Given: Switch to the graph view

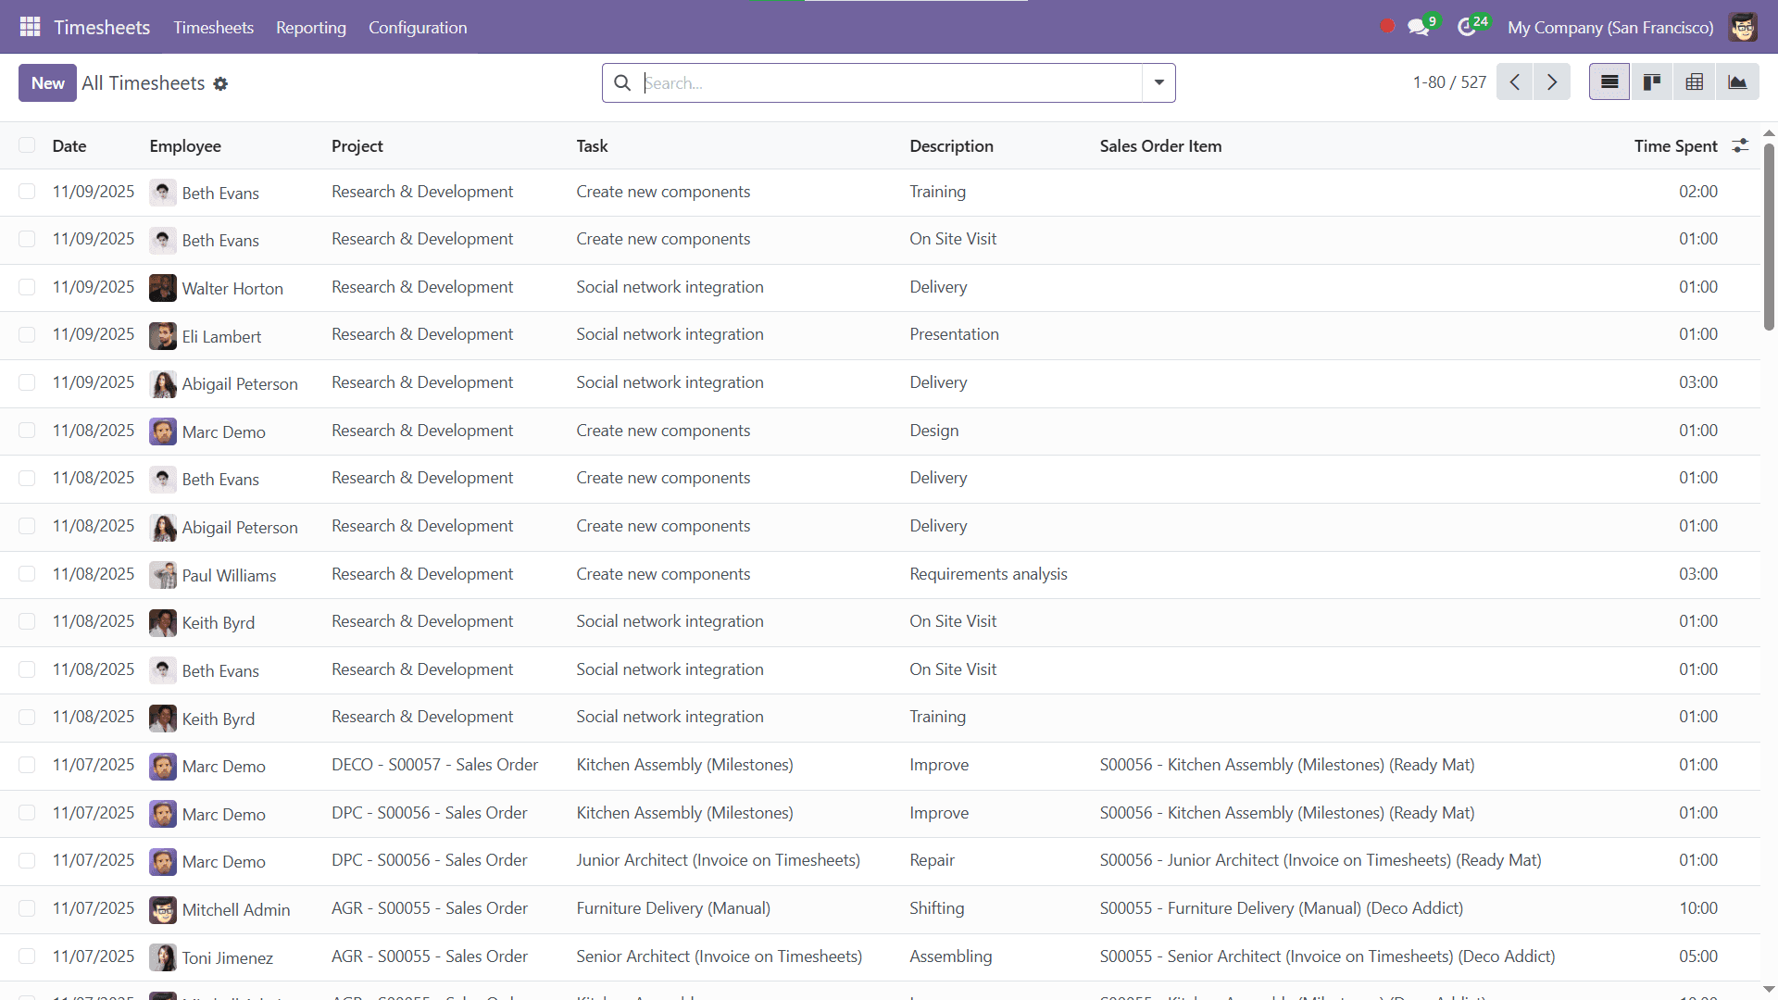Looking at the screenshot, I should coord(1738,81).
